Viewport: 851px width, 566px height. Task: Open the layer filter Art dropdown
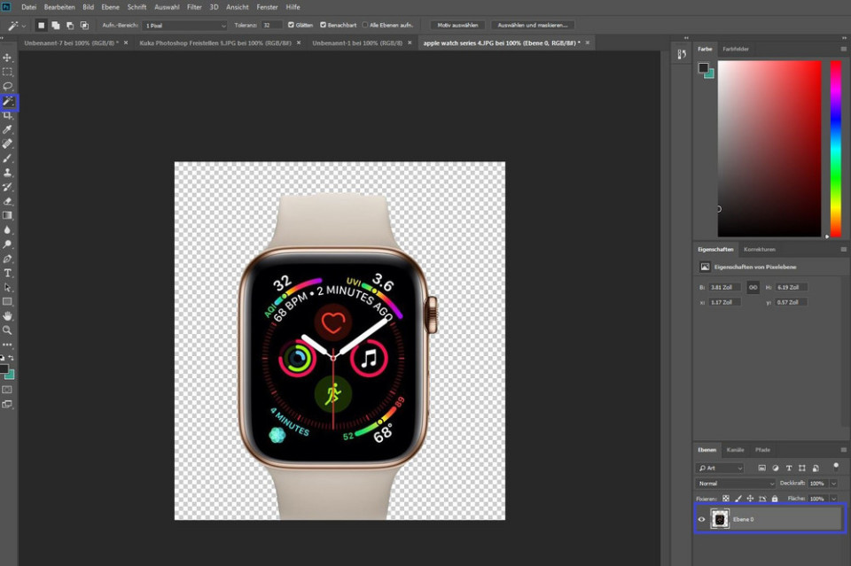720,468
